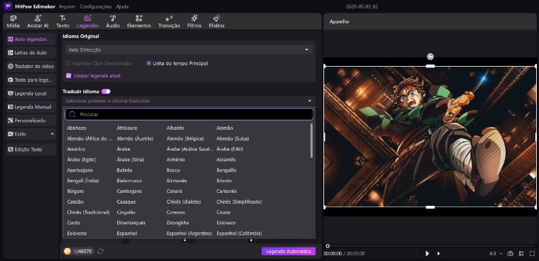This screenshot has width=539, height=261.
Task: Select Búlgaro language
Action: point(75,191)
